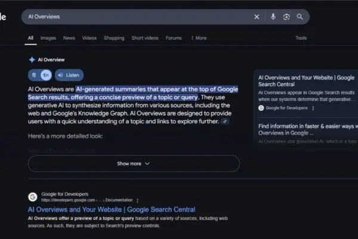The width and height of the screenshot is (358, 239).
Task: Switch to the Forums tab
Action: click(x=174, y=38)
